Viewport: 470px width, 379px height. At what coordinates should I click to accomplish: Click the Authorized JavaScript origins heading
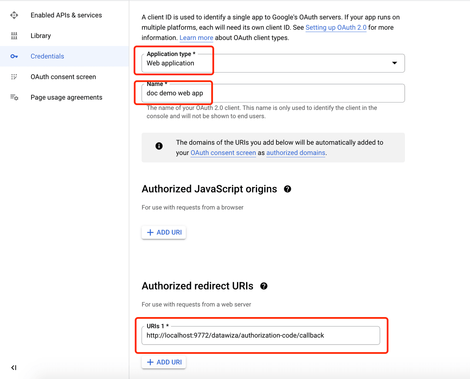[x=209, y=189]
